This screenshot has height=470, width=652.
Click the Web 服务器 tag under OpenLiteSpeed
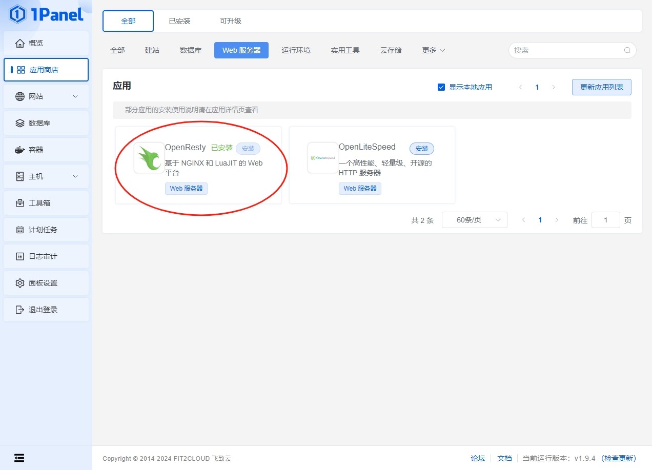coord(360,189)
